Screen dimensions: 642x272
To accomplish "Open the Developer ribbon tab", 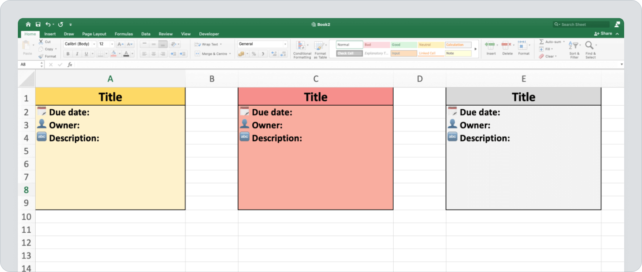I will point(209,34).
